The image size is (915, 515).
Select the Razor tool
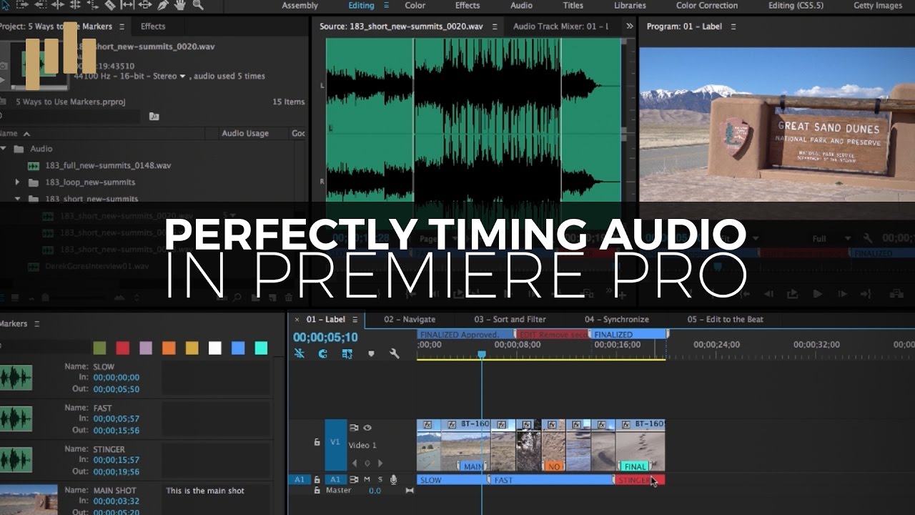click(110, 5)
